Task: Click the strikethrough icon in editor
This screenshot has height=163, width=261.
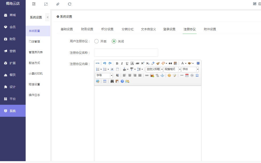Action: tap(137, 63)
